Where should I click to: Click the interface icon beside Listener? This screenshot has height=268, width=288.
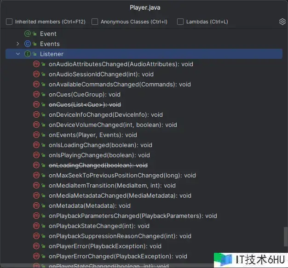[x=28, y=54]
